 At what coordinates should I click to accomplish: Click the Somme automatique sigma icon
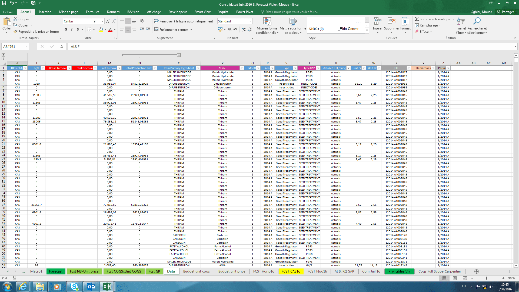[x=417, y=19]
